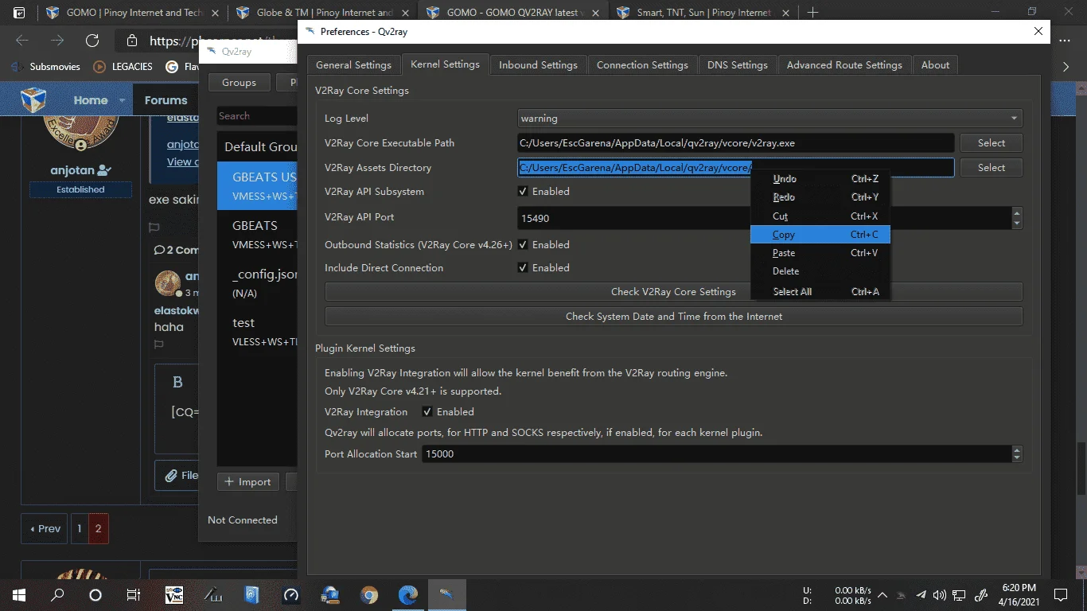Click Groups button in Qv2ray window

pos(239,83)
